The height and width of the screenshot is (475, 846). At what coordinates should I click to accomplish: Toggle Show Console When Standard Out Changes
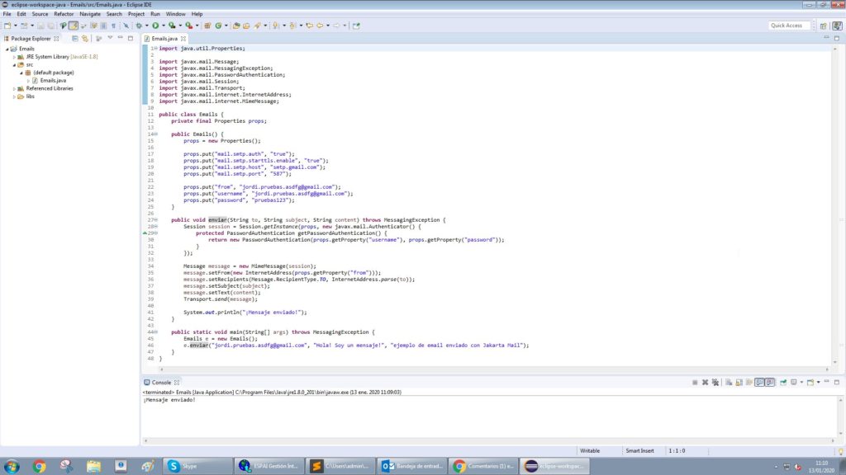pos(759,383)
